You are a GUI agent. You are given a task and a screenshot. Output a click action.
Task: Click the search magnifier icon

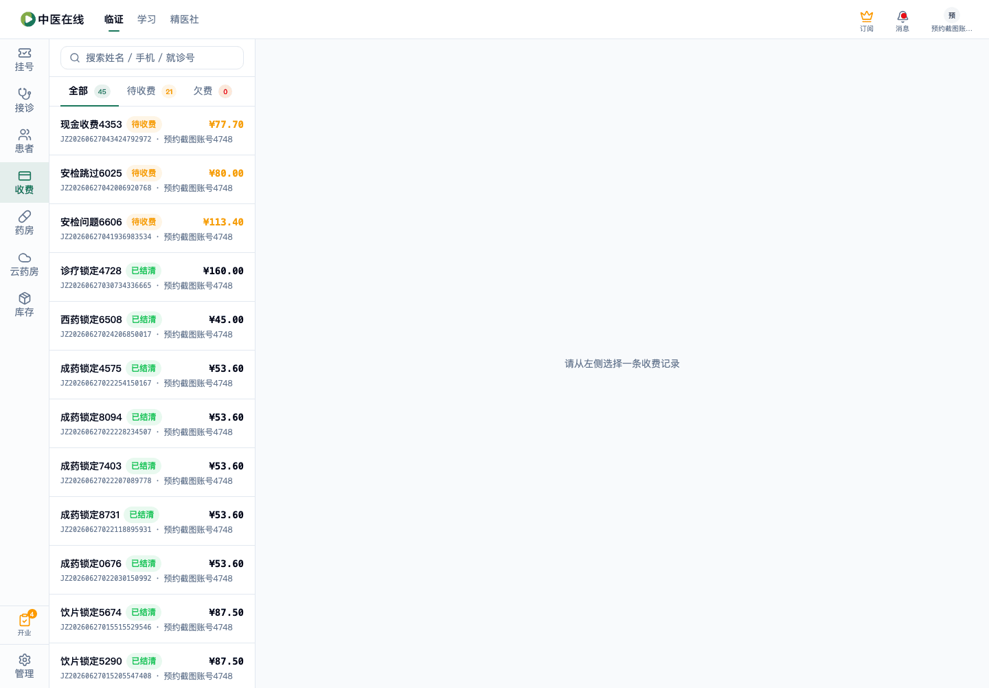[x=75, y=58]
